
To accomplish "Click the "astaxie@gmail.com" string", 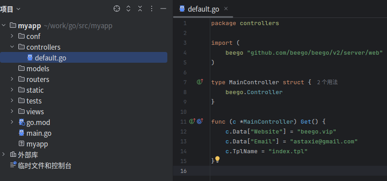I will 324,142.
